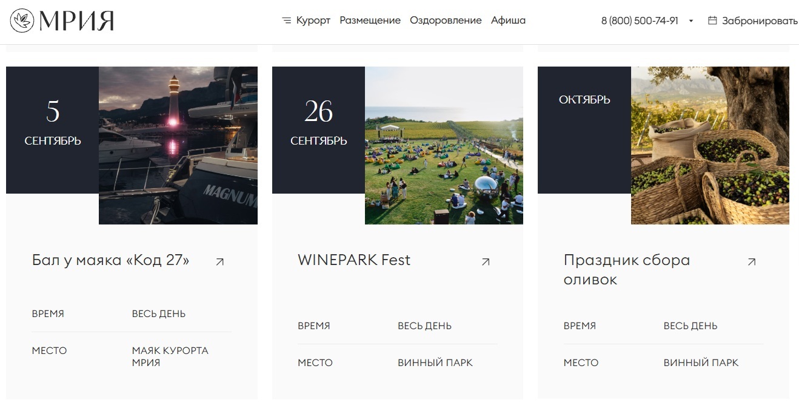This screenshot has height=406, width=799.
Task: Call phone number 8 (800) 500-74-91
Action: [640, 21]
